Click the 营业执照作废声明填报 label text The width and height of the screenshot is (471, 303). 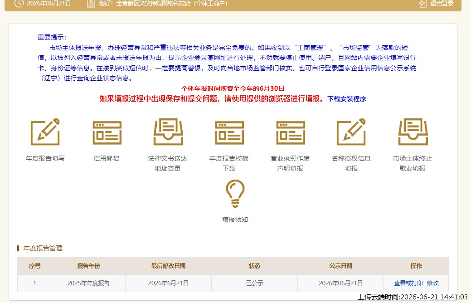[x=290, y=163]
